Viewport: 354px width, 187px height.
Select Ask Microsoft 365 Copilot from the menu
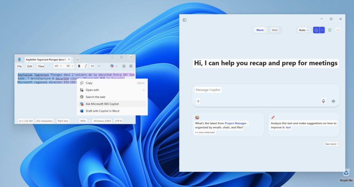click(102, 104)
